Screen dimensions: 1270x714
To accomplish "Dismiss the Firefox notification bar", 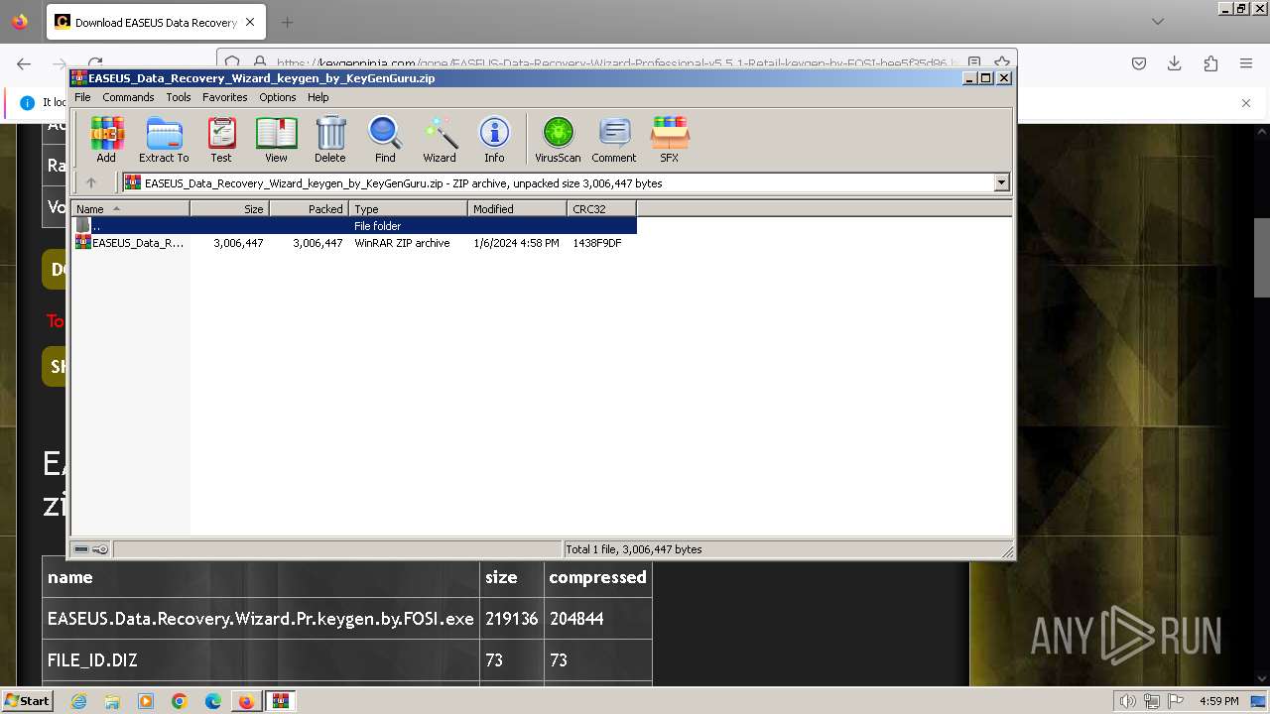I will 1246,102.
